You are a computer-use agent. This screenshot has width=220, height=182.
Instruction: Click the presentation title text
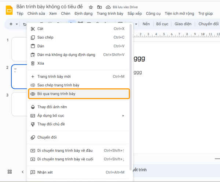coord(49,7)
